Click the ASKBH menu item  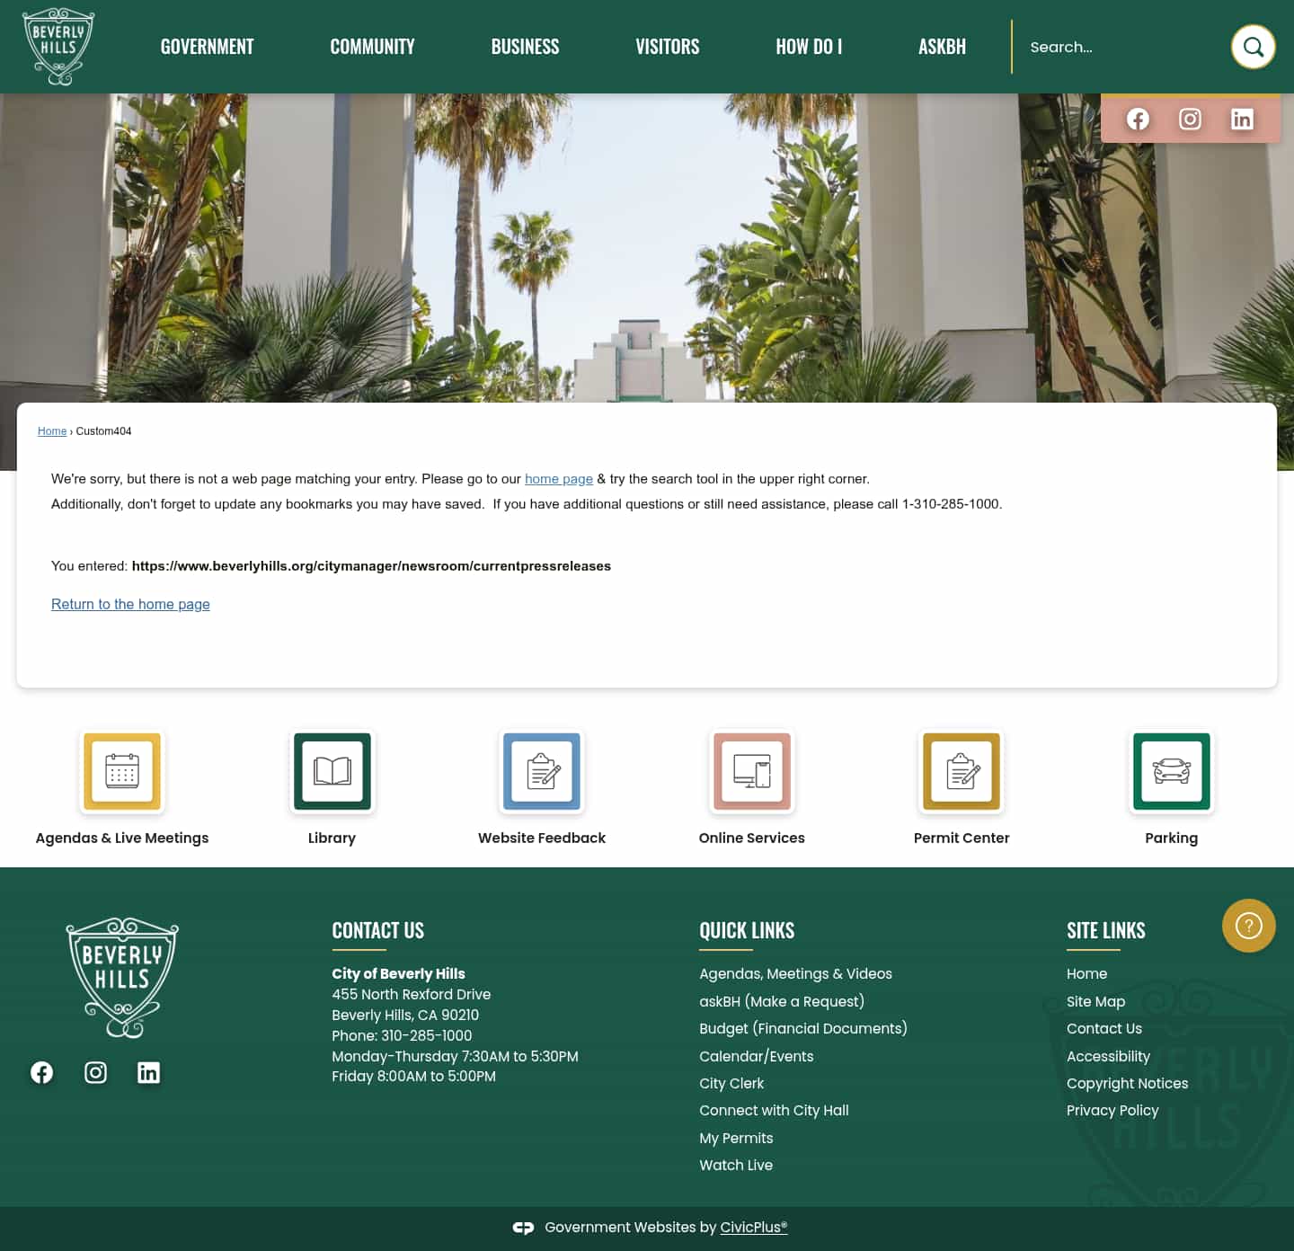pos(942,47)
